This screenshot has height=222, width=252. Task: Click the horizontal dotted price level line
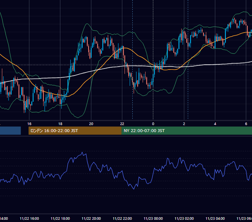click(126, 65)
